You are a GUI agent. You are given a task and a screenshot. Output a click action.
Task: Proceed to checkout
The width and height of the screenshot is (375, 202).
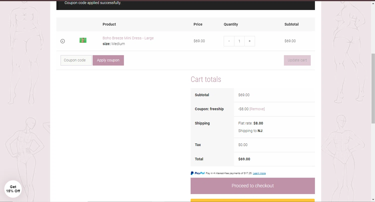point(252,186)
